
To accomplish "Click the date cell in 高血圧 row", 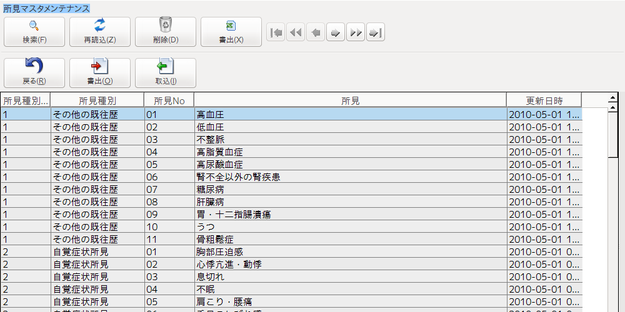I will click(x=544, y=115).
